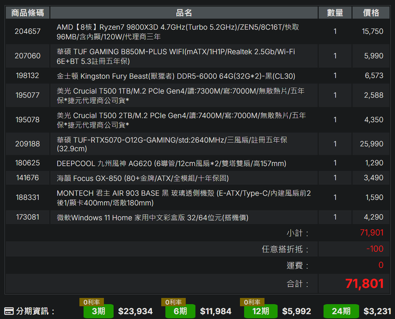The height and width of the screenshot is (319, 395).
Task: Click product code 207060
Action: [x=27, y=56]
